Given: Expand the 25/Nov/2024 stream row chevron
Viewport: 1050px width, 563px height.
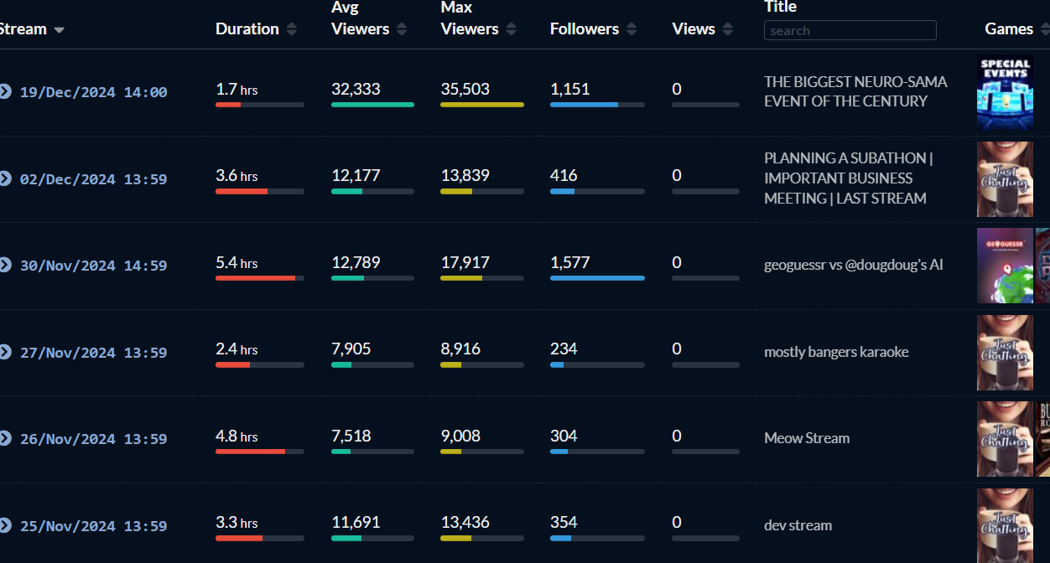Looking at the screenshot, I should pyautogui.click(x=5, y=525).
